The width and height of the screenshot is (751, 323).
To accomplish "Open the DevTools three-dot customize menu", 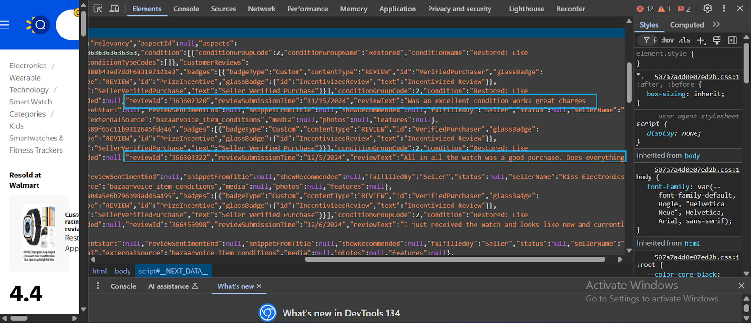I will pos(724,8).
